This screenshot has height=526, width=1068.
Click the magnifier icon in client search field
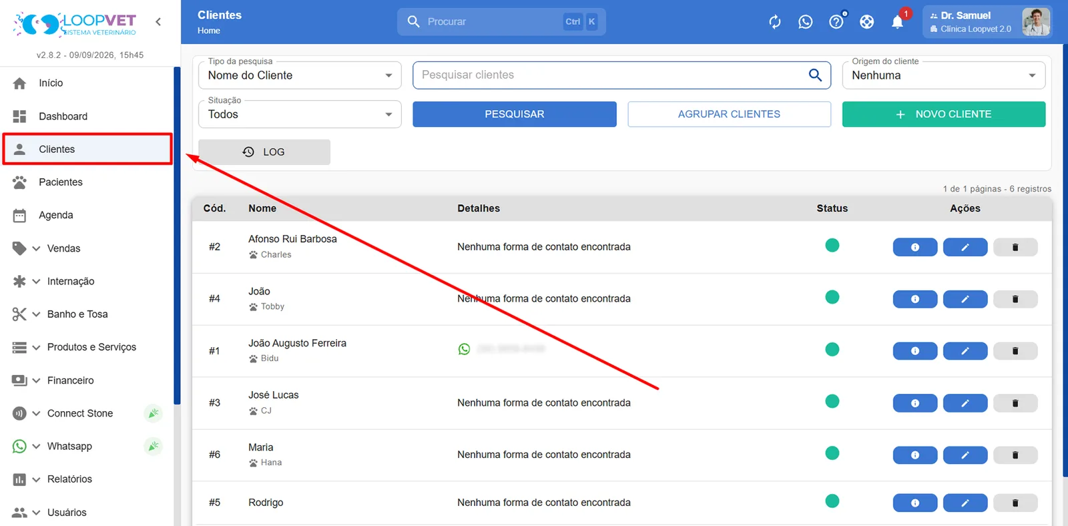[815, 75]
